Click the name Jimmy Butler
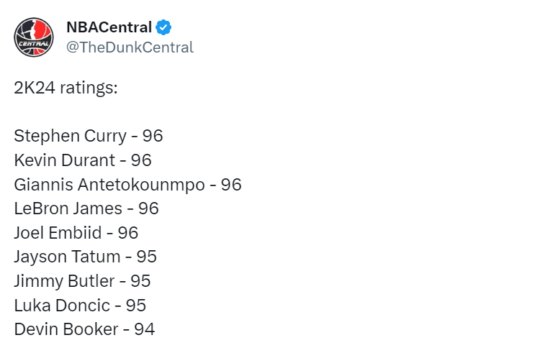This screenshot has width=535, height=353. (65, 281)
